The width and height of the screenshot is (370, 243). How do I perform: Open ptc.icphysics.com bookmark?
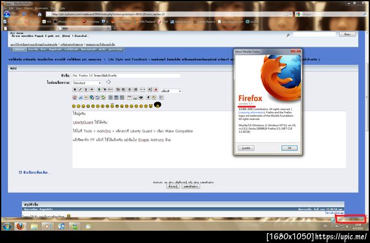[231, 22]
